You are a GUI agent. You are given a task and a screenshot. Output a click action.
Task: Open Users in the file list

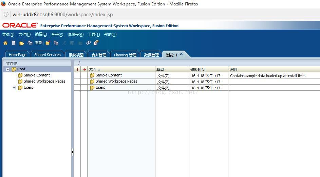point(100,87)
